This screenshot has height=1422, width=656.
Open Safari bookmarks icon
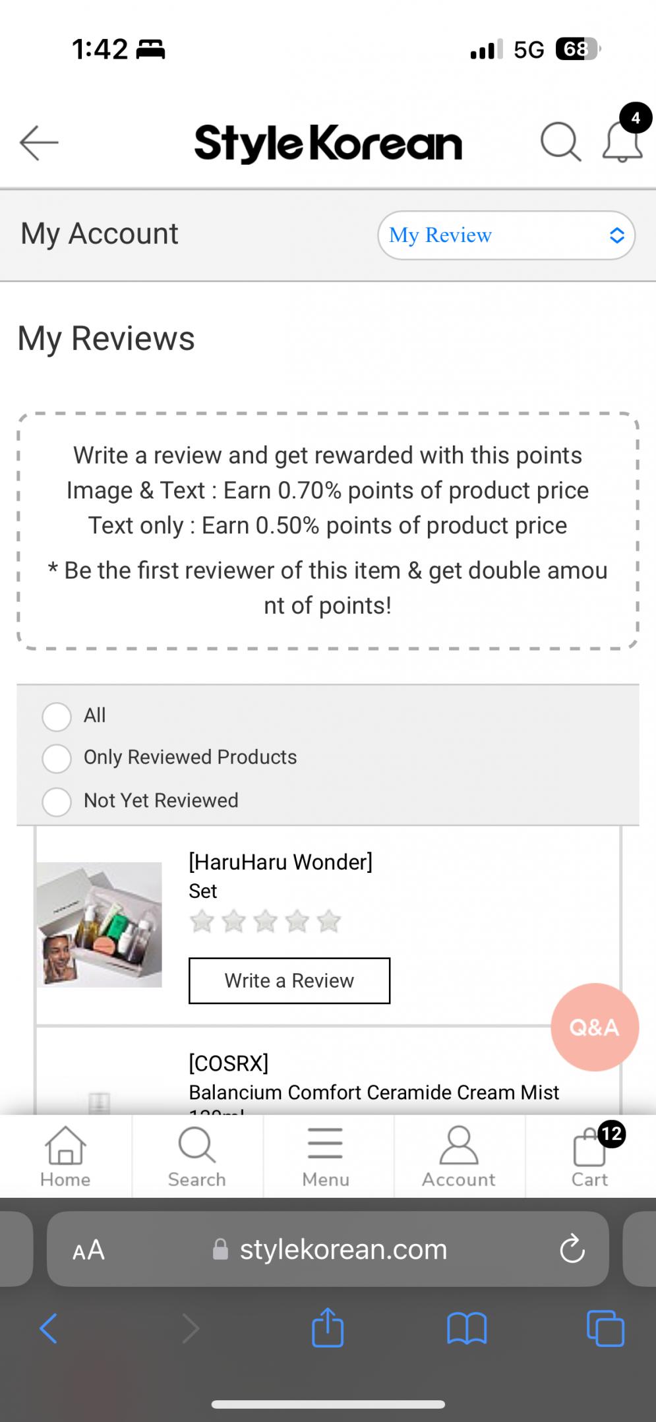[x=466, y=1328]
